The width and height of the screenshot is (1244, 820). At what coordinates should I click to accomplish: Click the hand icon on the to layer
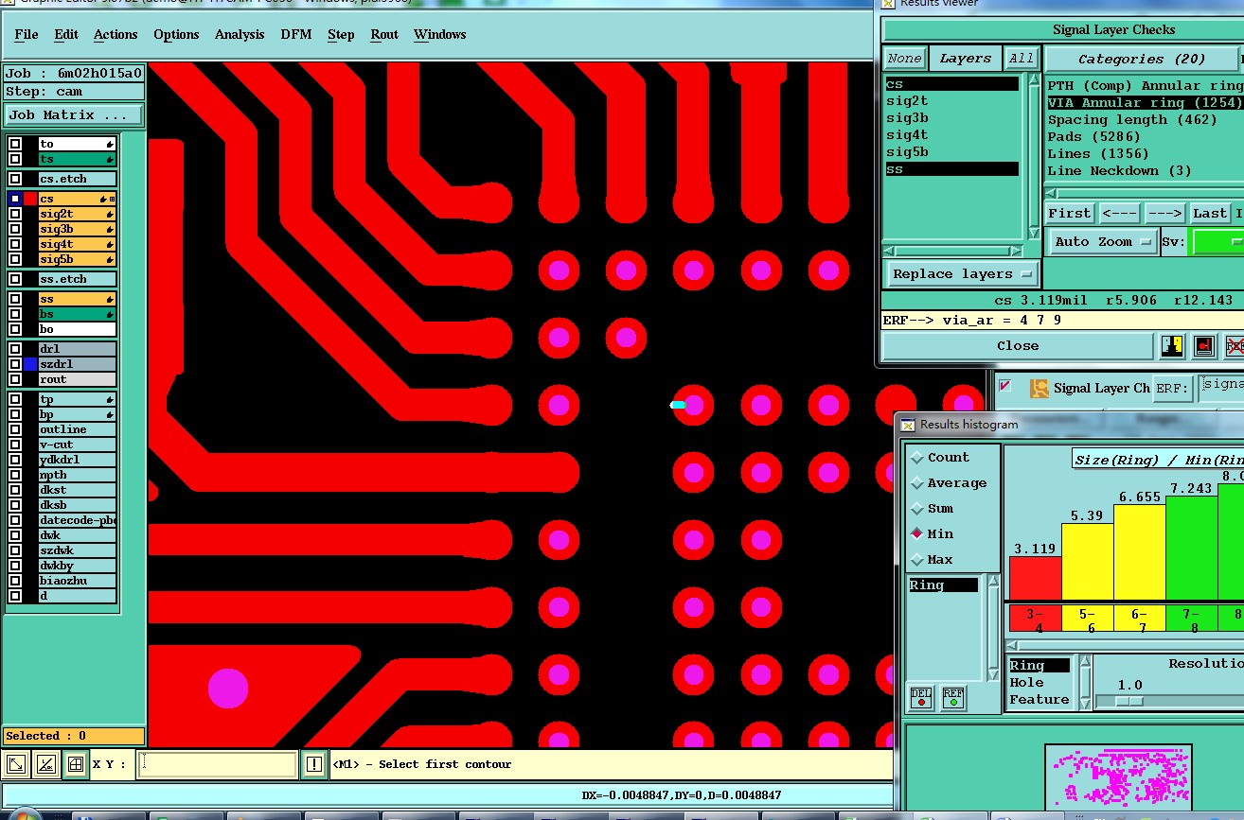[110, 144]
